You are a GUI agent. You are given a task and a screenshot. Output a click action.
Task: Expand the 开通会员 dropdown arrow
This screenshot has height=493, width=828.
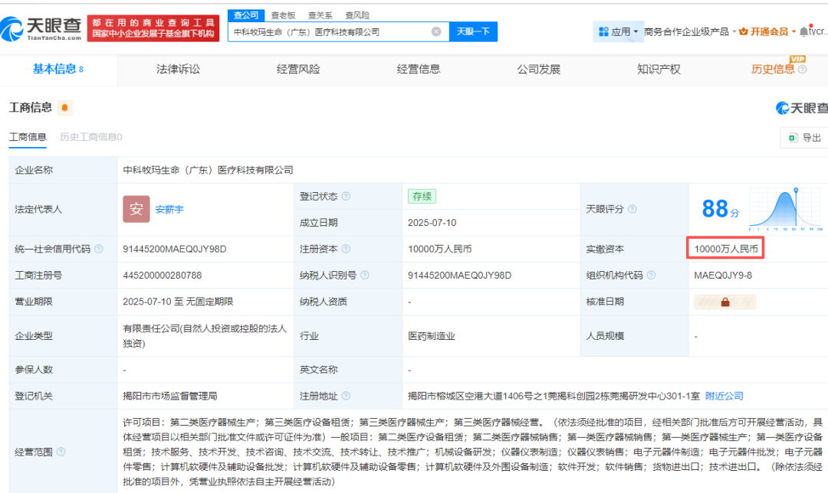(793, 31)
